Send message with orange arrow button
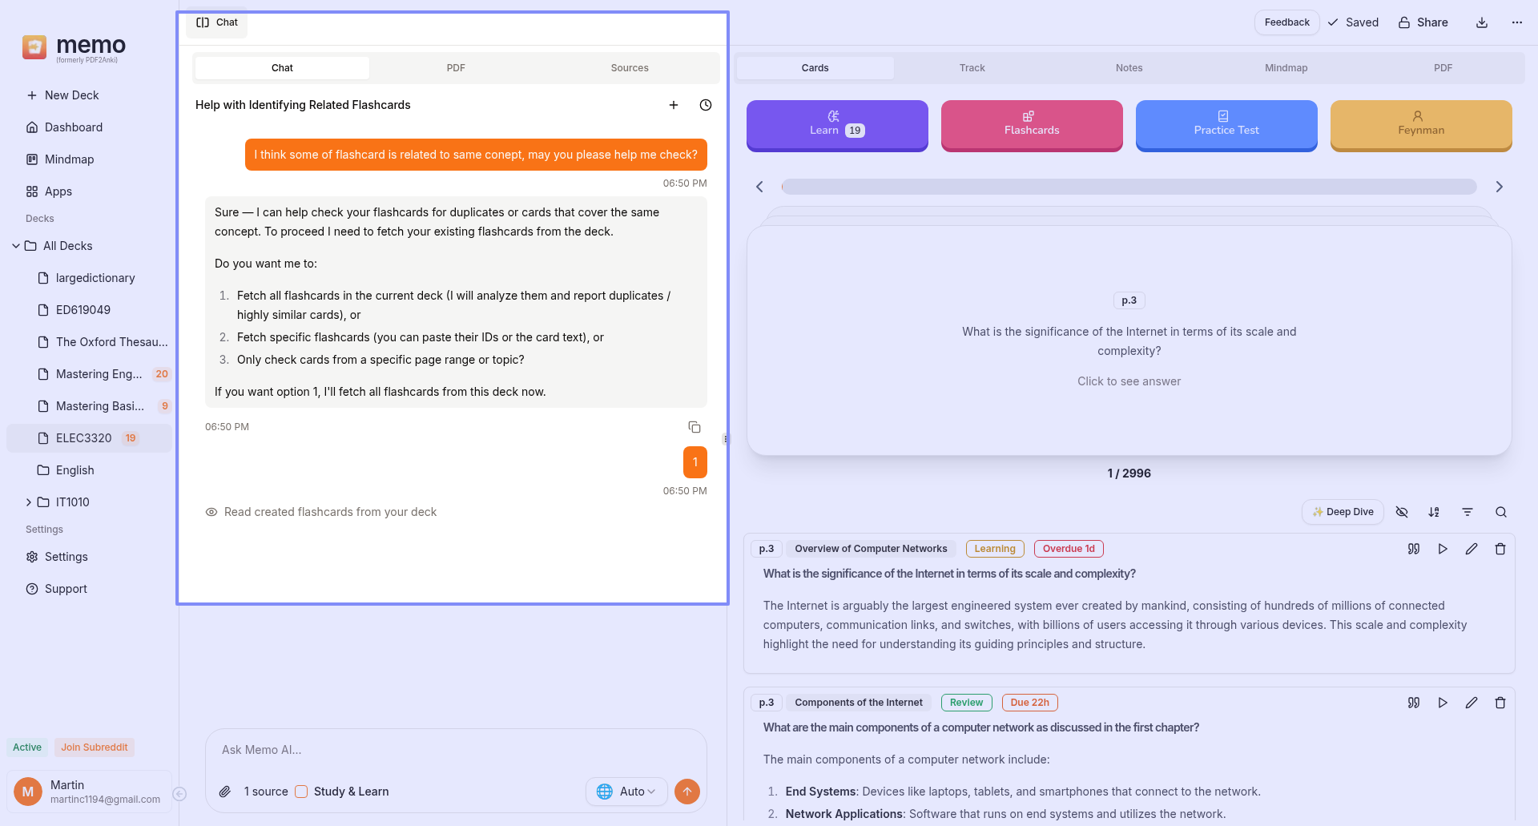 [x=686, y=792]
